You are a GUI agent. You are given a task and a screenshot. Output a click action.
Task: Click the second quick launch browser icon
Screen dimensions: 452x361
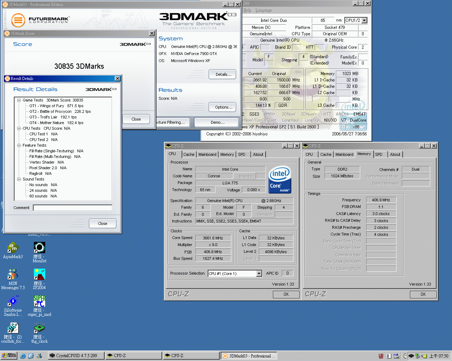[x=31, y=356]
